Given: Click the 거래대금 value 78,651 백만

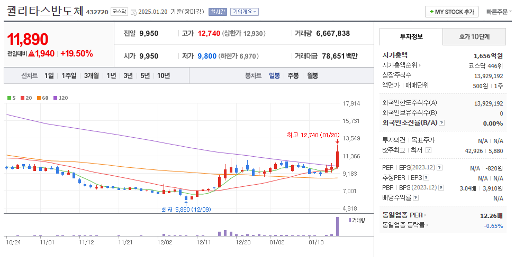Looking at the screenshot, I should [340, 56].
